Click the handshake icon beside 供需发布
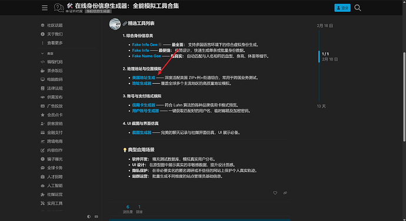406x221 pixels. 42,97
